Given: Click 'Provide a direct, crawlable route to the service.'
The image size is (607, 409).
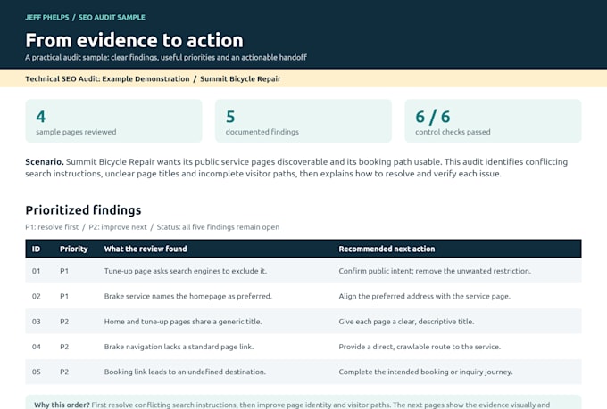Looking at the screenshot, I should (x=420, y=347).
